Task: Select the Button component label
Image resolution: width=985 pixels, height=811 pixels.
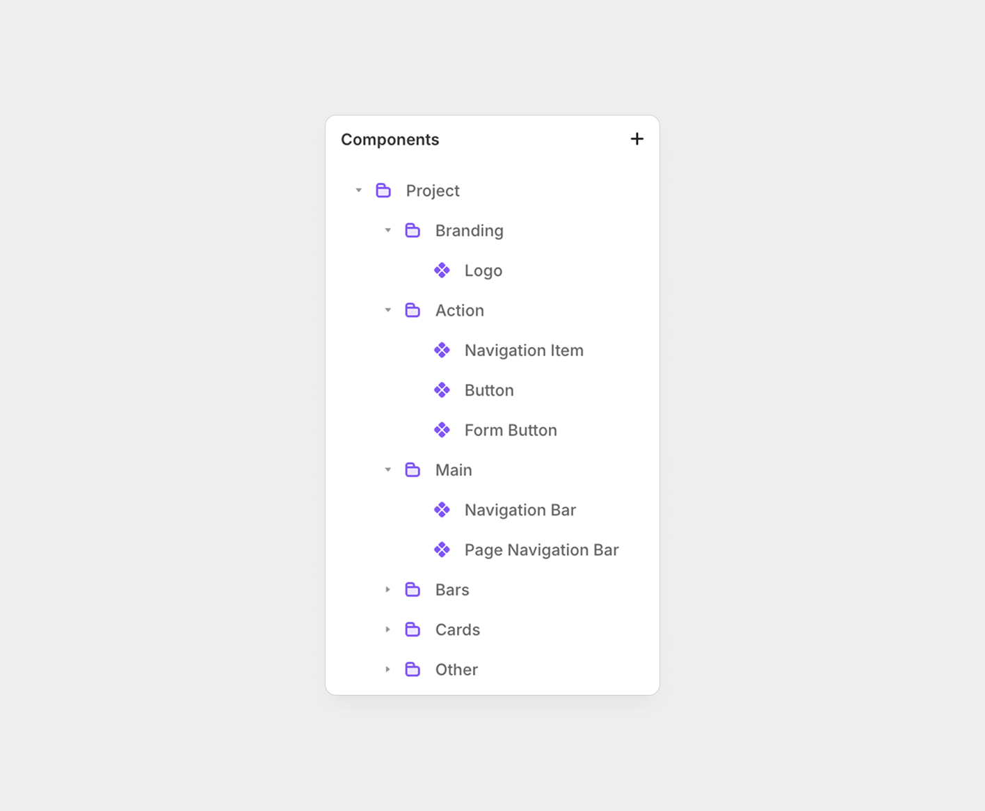Action: point(489,391)
